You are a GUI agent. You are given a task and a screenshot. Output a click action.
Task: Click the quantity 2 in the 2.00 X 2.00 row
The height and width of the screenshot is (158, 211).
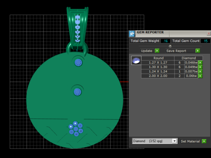click(179, 76)
